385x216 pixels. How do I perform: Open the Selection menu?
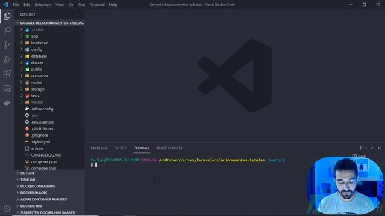[43, 5]
